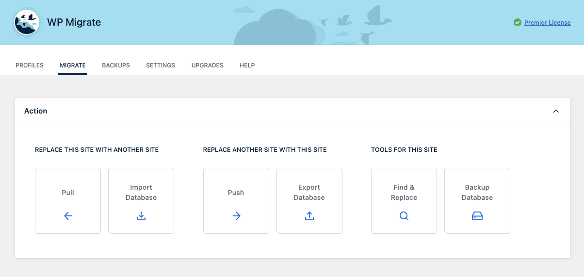Open the Upgrades tab
The image size is (584, 277).
coord(207,65)
